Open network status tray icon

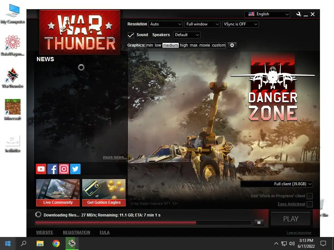click(284, 243)
